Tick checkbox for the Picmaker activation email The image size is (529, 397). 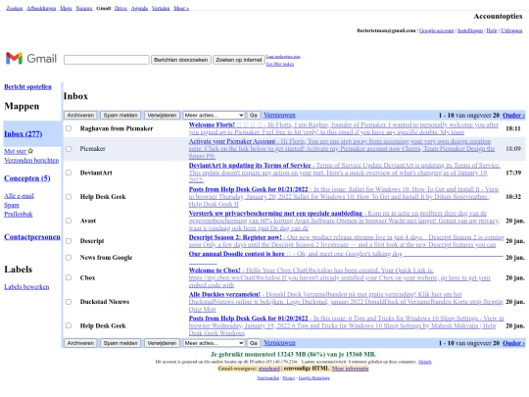click(69, 149)
